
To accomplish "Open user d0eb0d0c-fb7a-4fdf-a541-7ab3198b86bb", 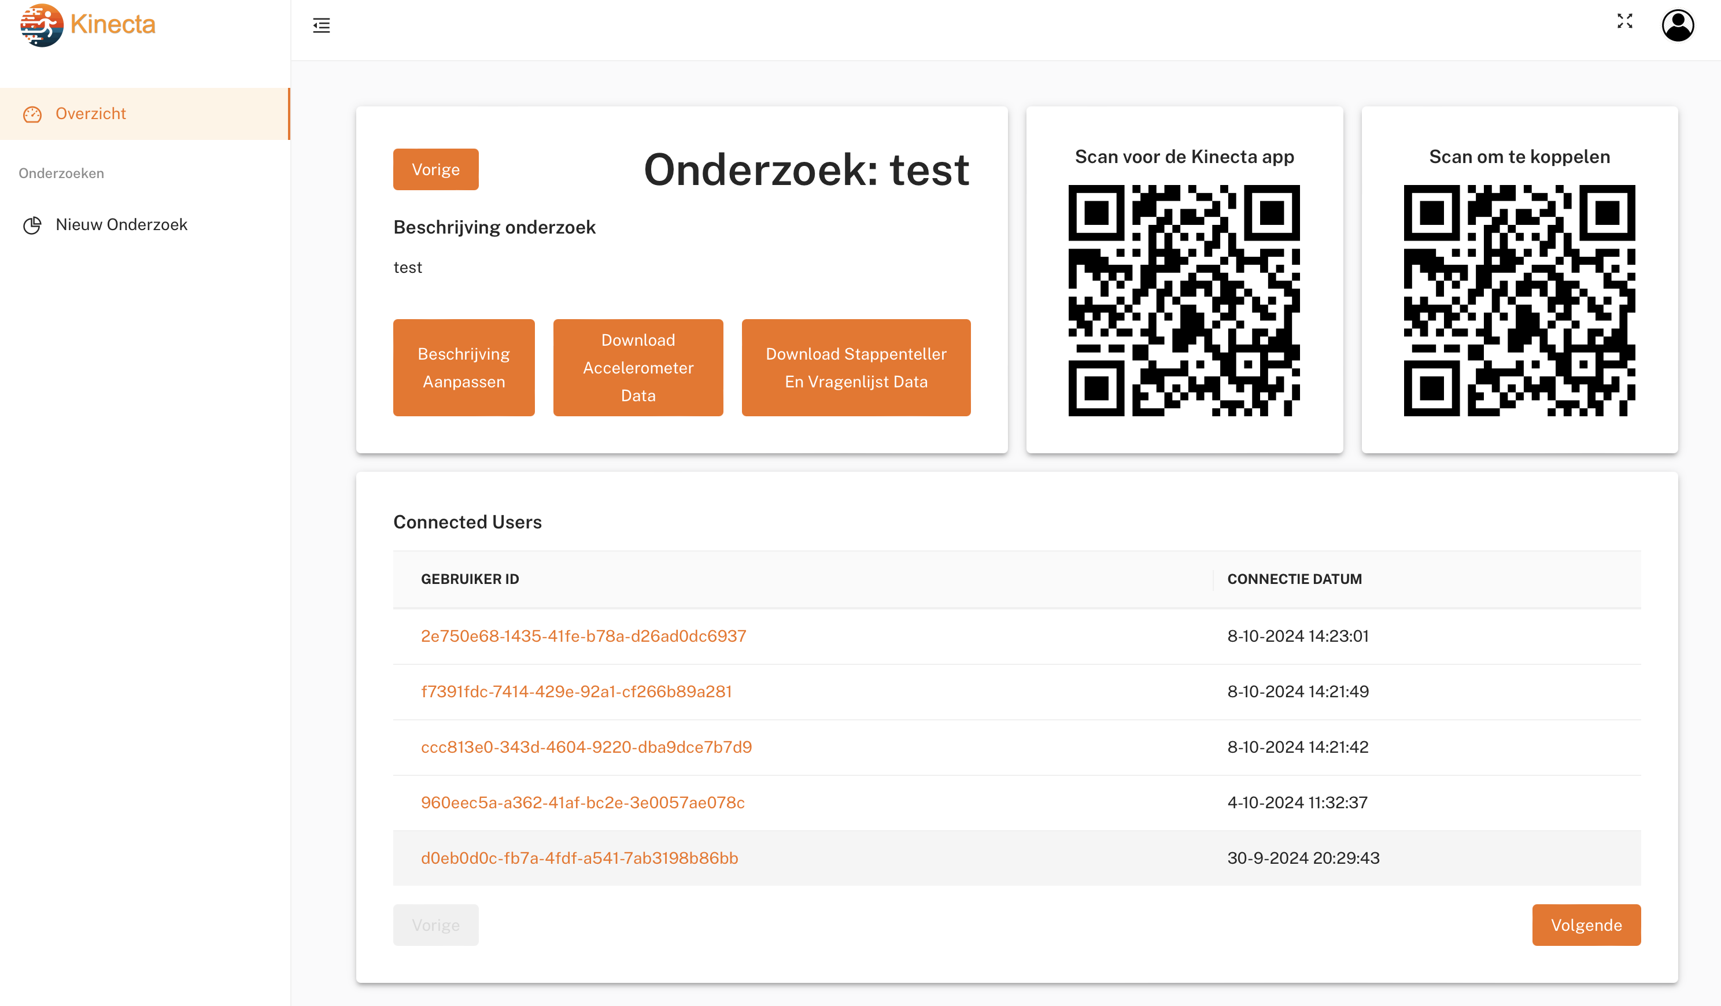I will coord(579,858).
